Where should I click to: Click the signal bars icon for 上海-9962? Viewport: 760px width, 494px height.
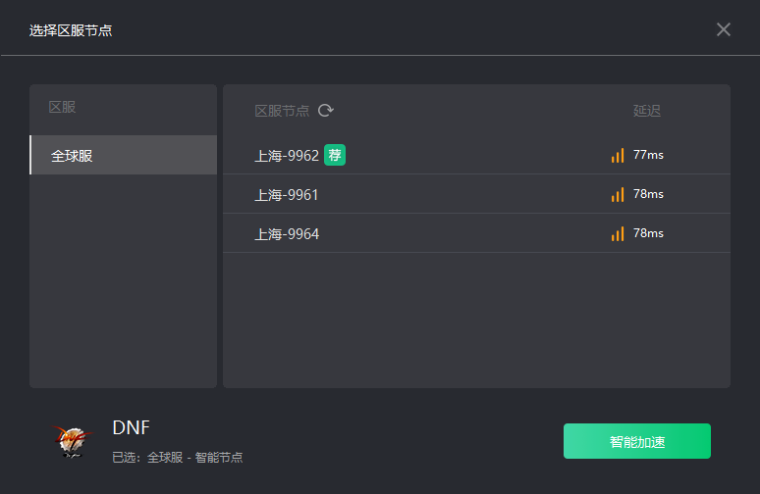(618, 155)
